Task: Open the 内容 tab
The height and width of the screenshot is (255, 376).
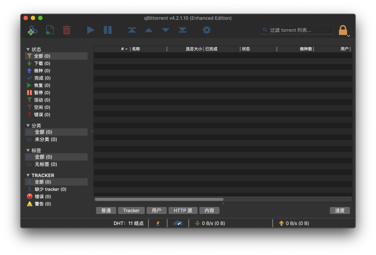Action: 209,211
